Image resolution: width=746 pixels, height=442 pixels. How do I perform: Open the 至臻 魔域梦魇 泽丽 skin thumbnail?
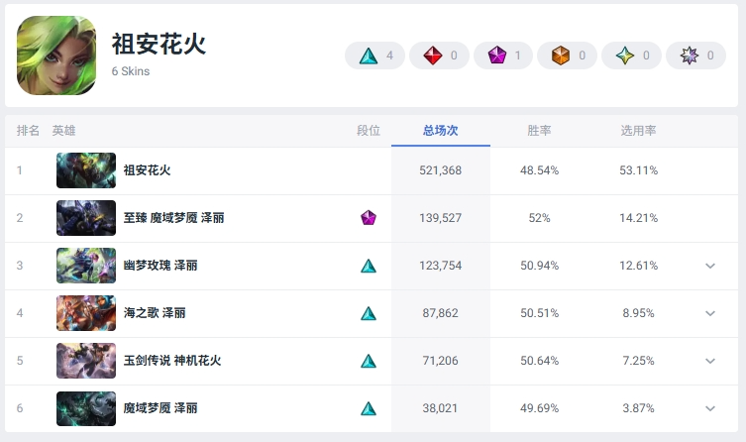pos(86,218)
